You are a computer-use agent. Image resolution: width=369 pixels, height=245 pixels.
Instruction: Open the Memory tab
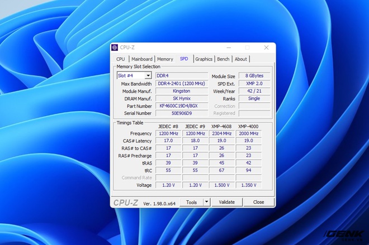165,59
